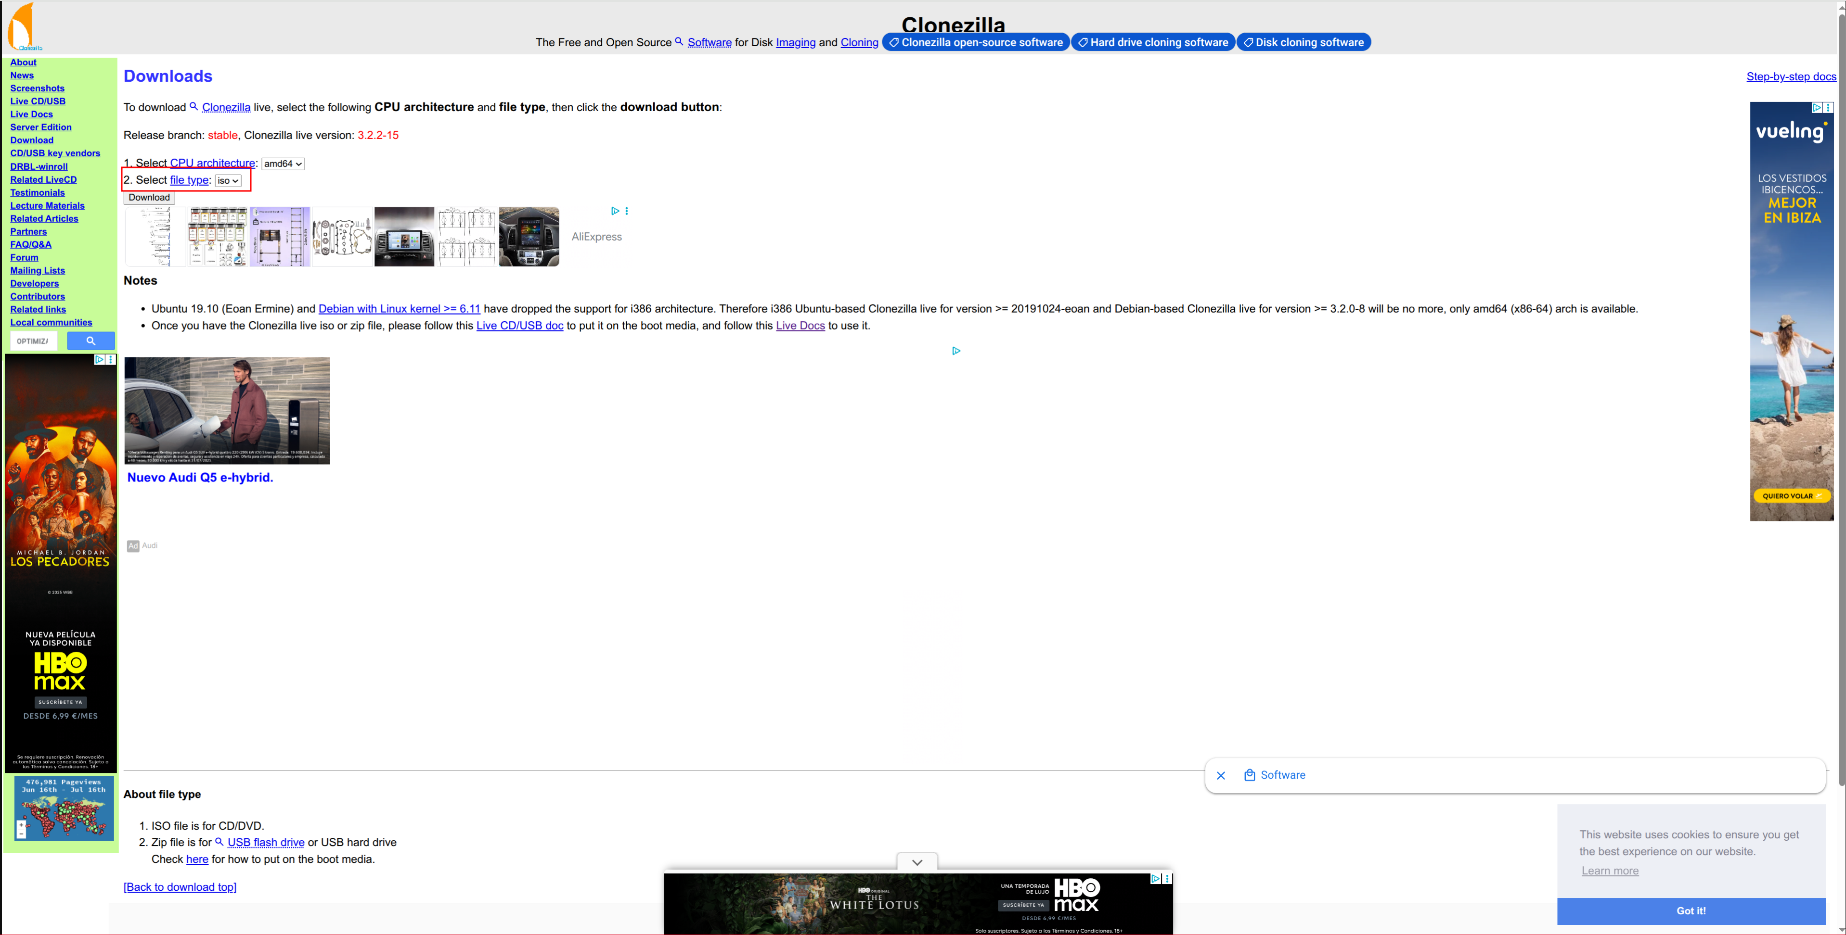Open Learn more link in cookie notice
1846x935 pixels.
pos(1610,871)
